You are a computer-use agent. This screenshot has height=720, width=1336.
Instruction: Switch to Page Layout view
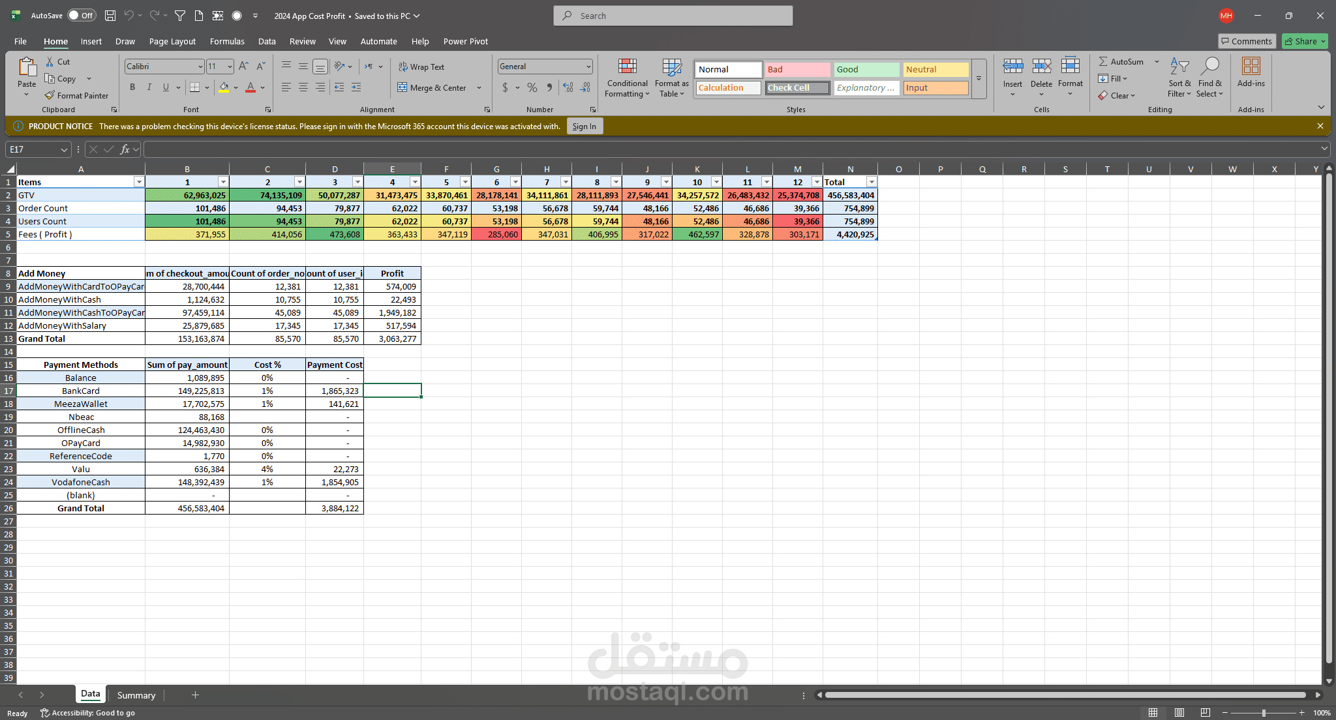tap(1179, 713)
